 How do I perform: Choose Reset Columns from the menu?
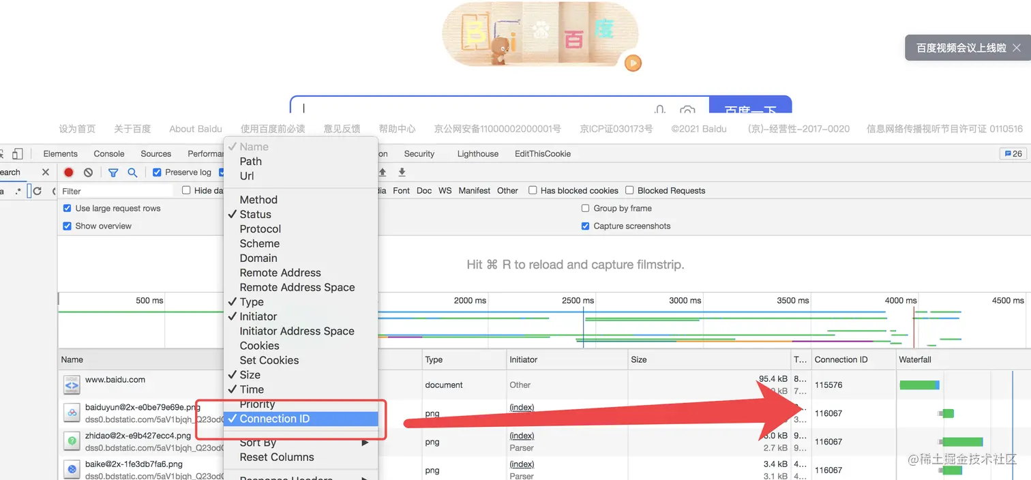(301, 457)
